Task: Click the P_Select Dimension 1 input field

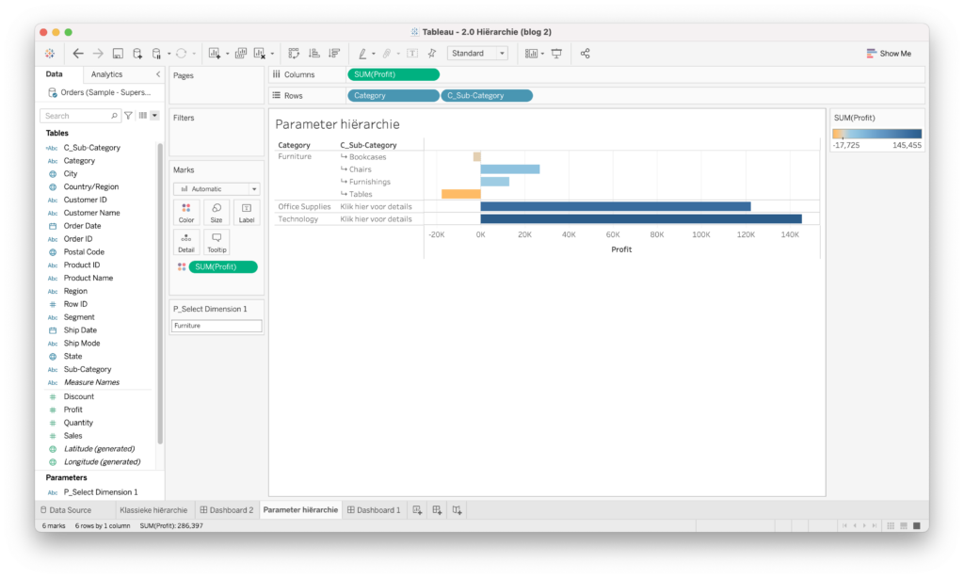Action: (216, 326)
